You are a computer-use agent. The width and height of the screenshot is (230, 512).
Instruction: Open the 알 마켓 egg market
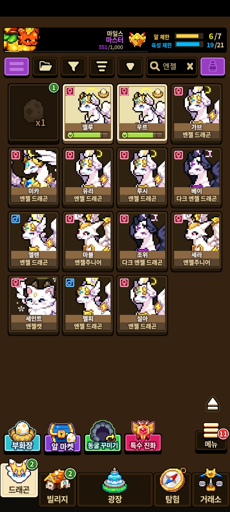pos(63,437)
